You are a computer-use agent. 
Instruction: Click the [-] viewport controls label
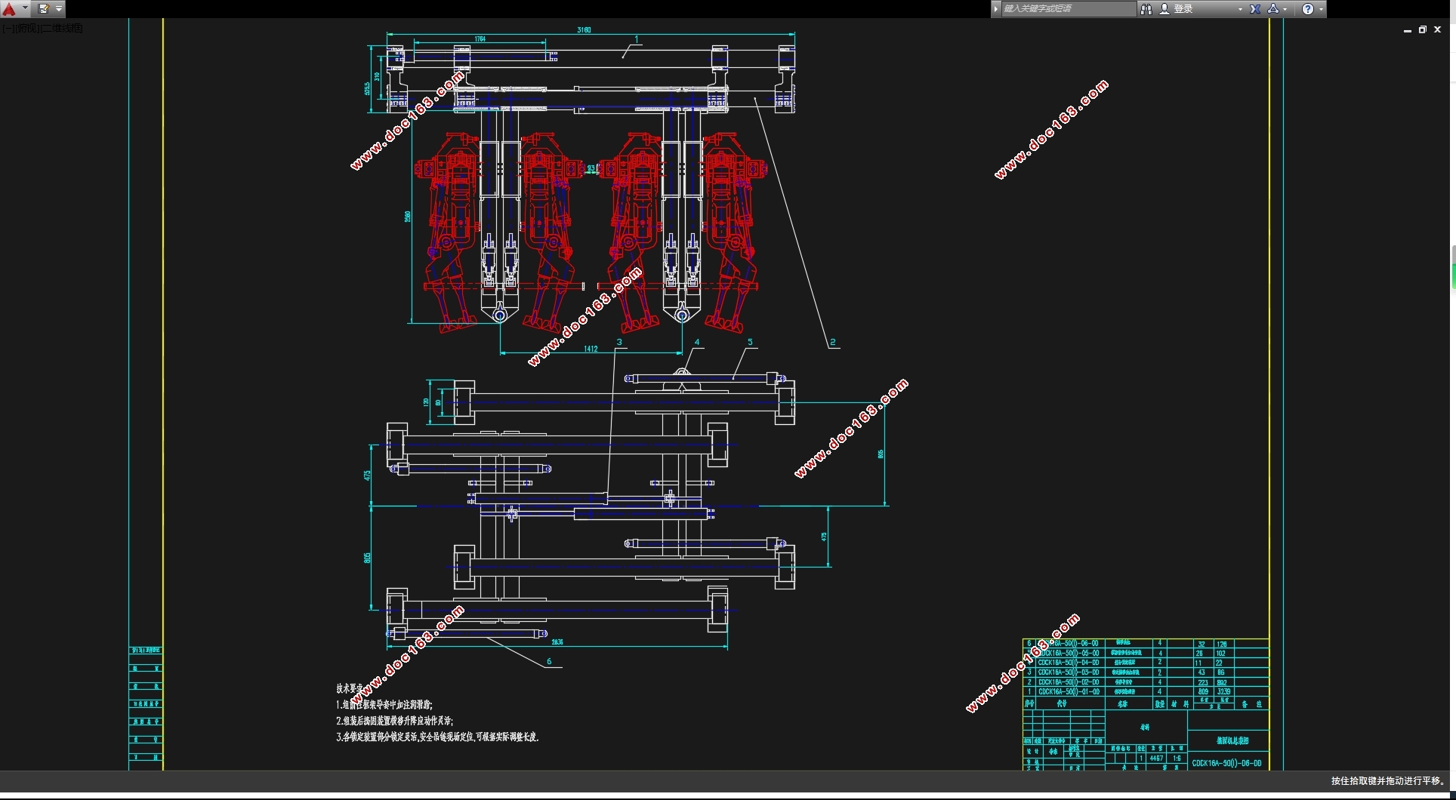(8, 28)
